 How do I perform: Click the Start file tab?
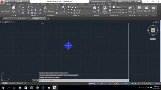5,18
